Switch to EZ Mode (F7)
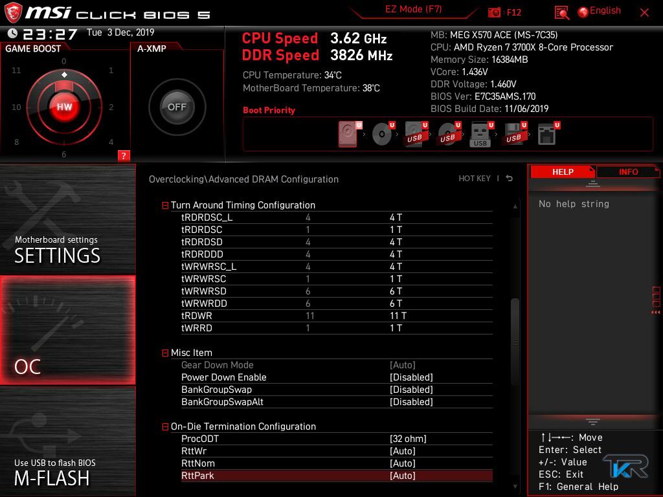 click(x=413, y=9)
